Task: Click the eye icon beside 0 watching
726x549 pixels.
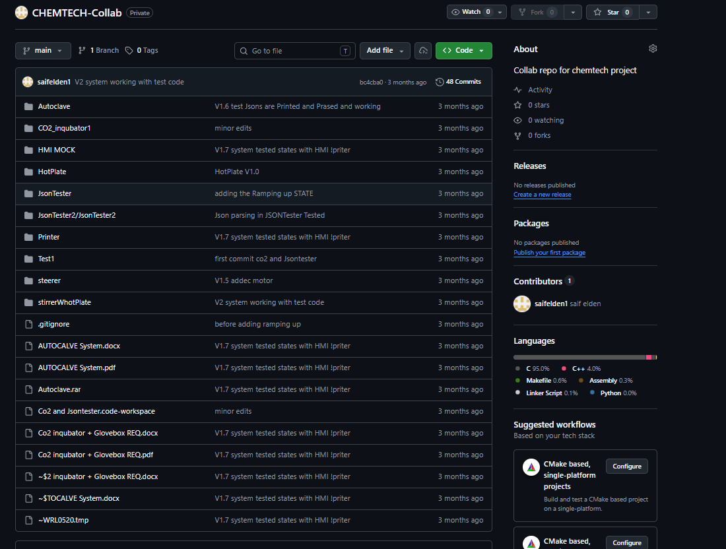Action: [x=517, y=120]
